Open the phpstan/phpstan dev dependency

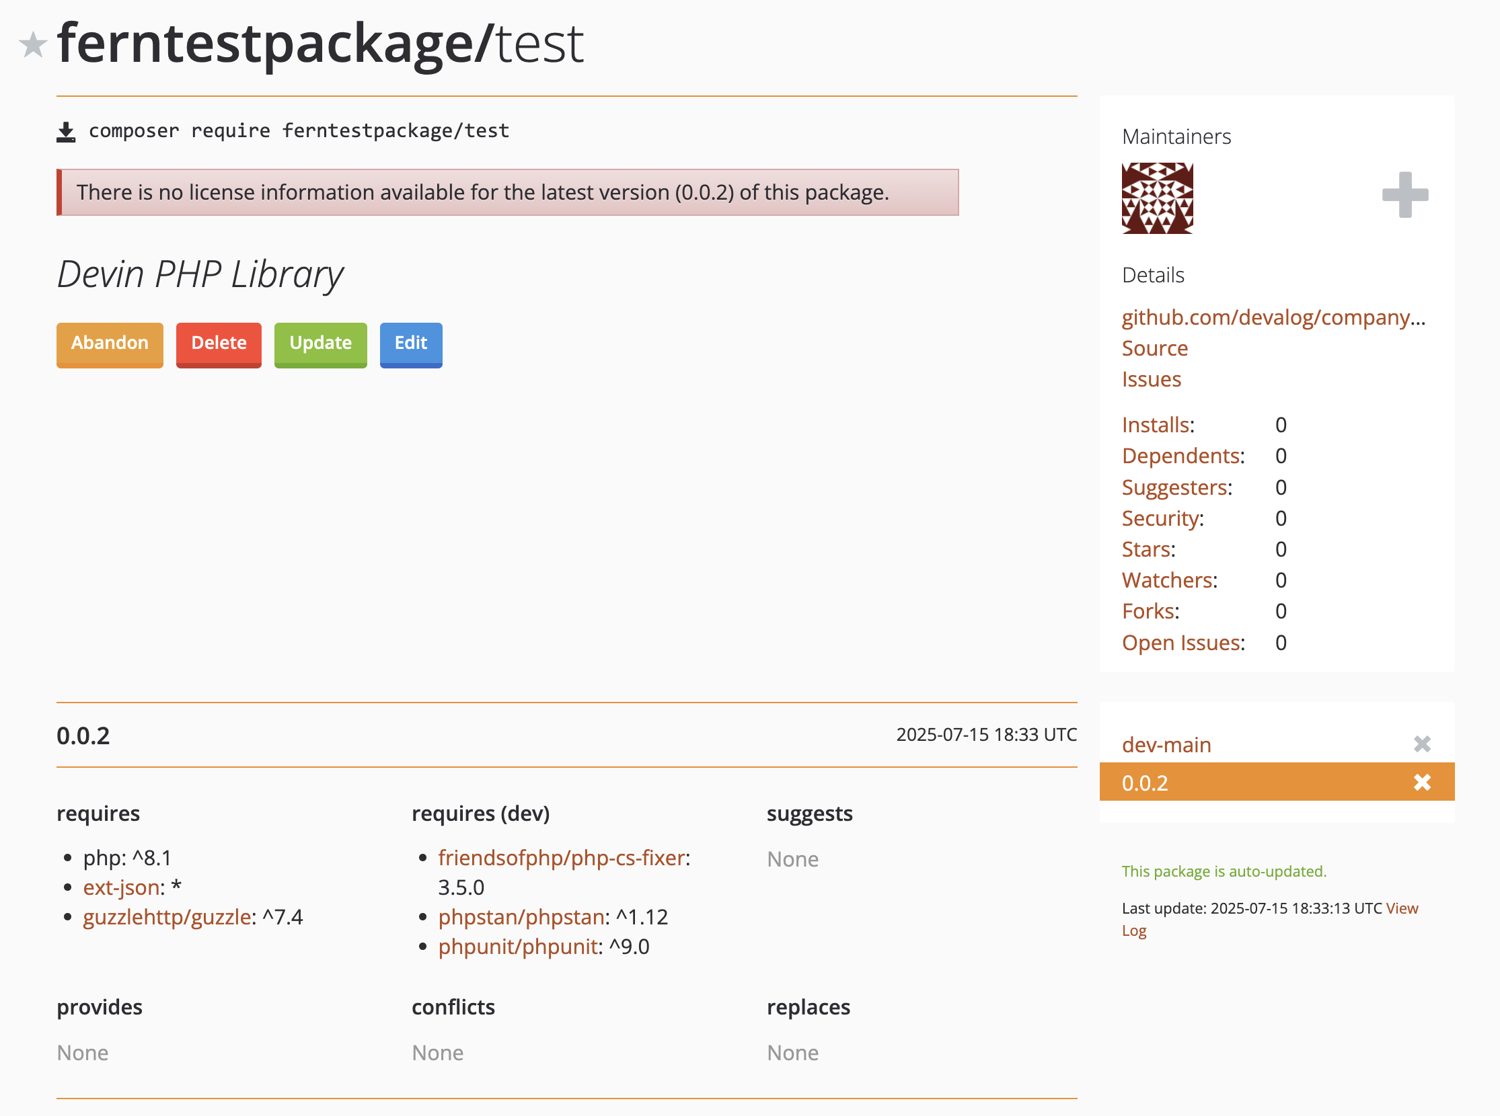tap(521, 918)
